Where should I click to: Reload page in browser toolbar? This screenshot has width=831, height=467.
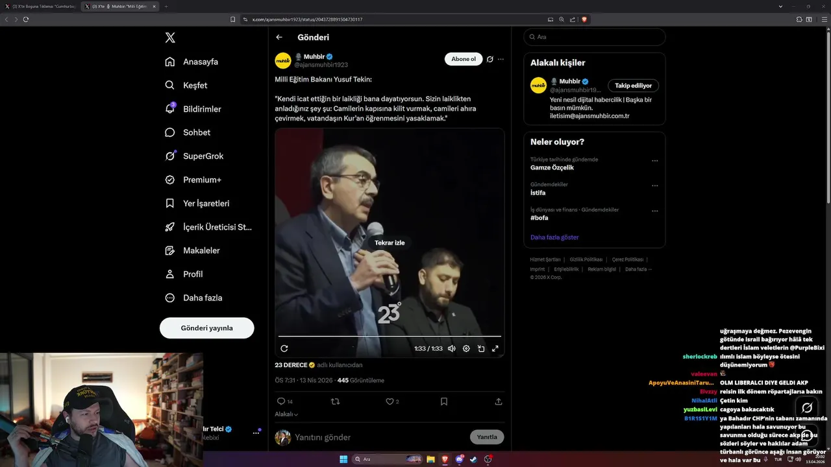pos(25,19)
